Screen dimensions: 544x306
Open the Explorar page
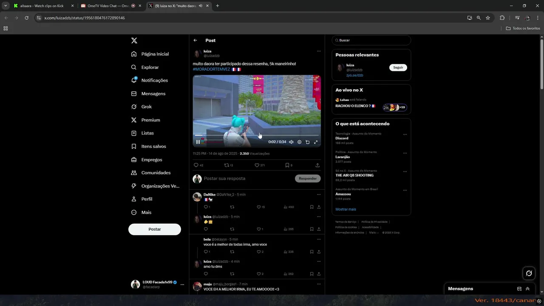[x=145, y=67]
